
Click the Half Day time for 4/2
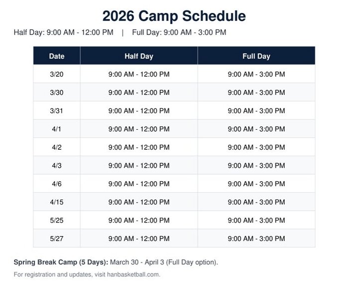point(139,147)
